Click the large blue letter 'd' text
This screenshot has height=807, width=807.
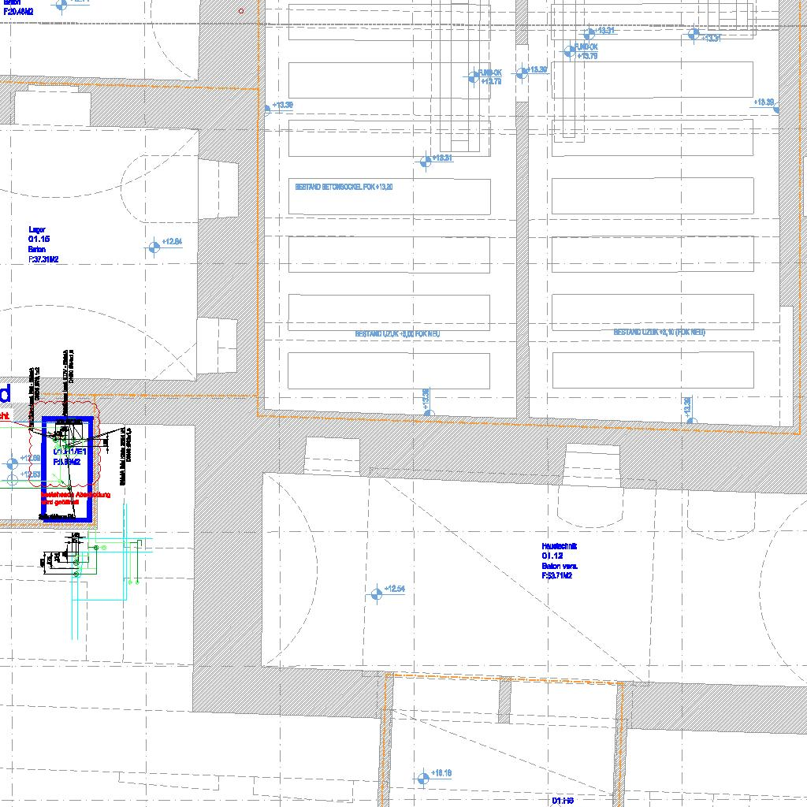click(x=5, y=394)
